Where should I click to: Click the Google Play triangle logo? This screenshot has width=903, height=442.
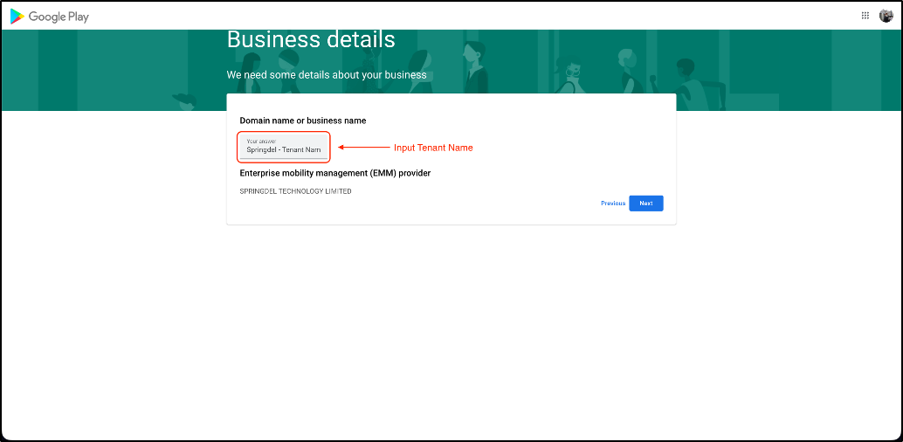pyautogui.click(x=17, y=17)
